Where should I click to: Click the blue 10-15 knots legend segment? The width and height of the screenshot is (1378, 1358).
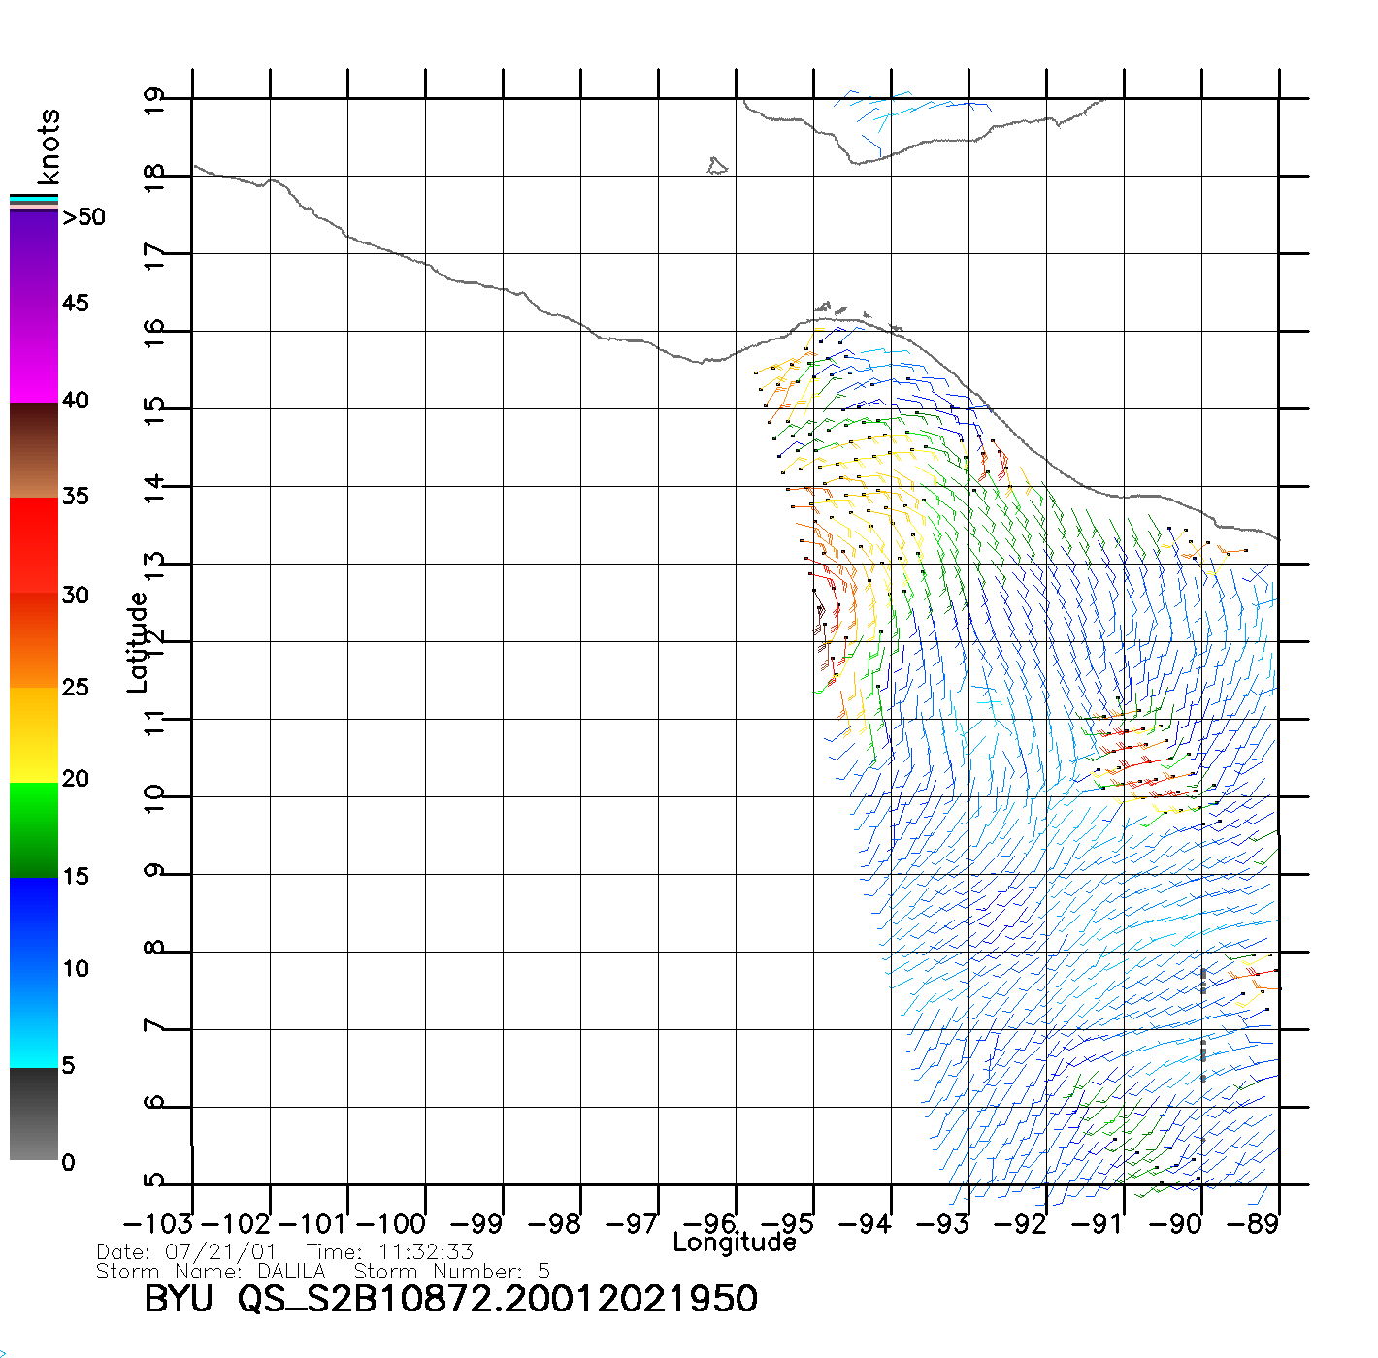pos(34,924)
